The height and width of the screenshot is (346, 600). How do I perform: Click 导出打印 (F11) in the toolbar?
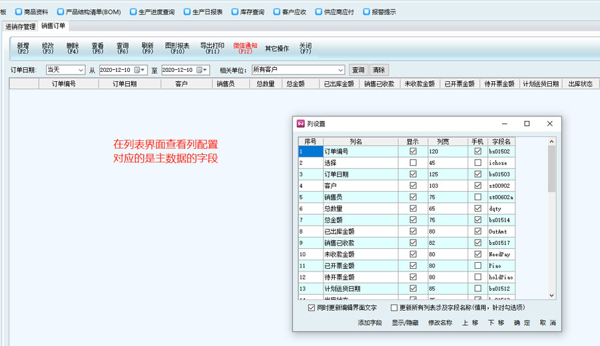[212, 49]
